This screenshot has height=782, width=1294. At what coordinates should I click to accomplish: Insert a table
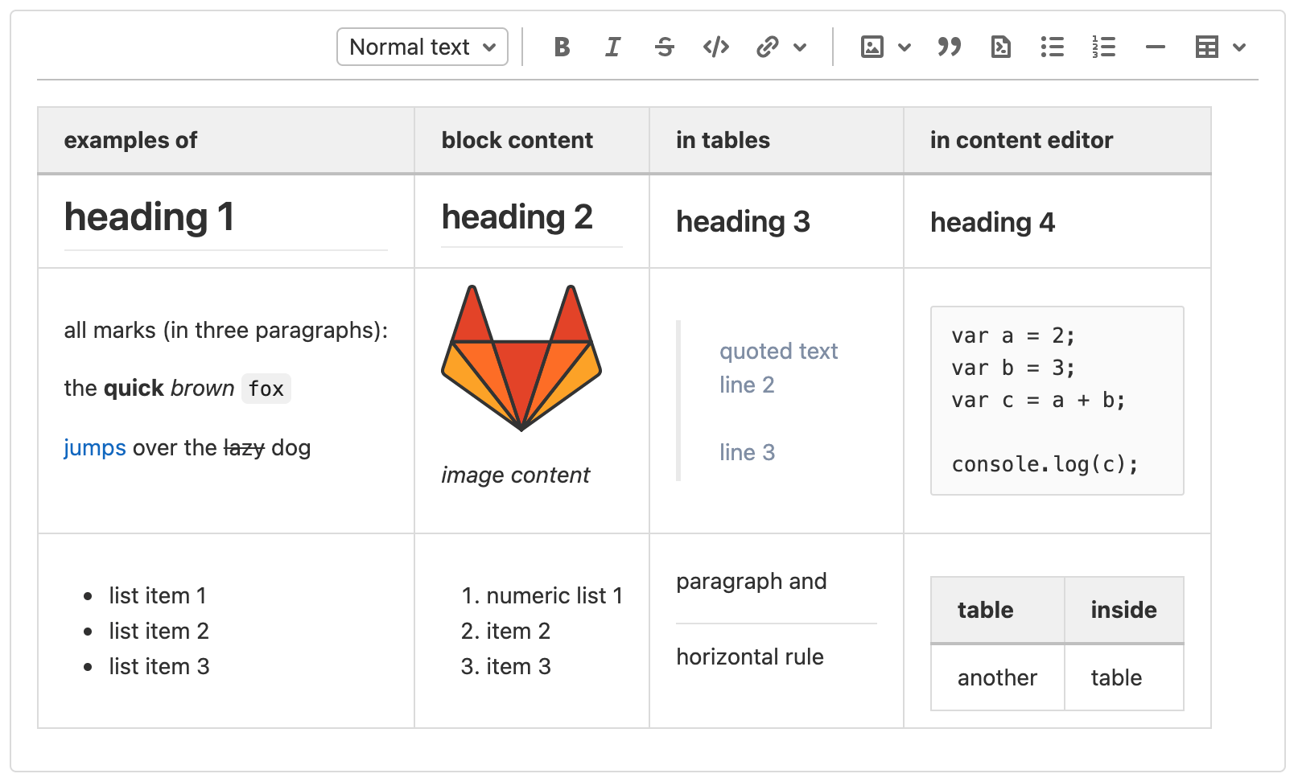[1206, 47]
